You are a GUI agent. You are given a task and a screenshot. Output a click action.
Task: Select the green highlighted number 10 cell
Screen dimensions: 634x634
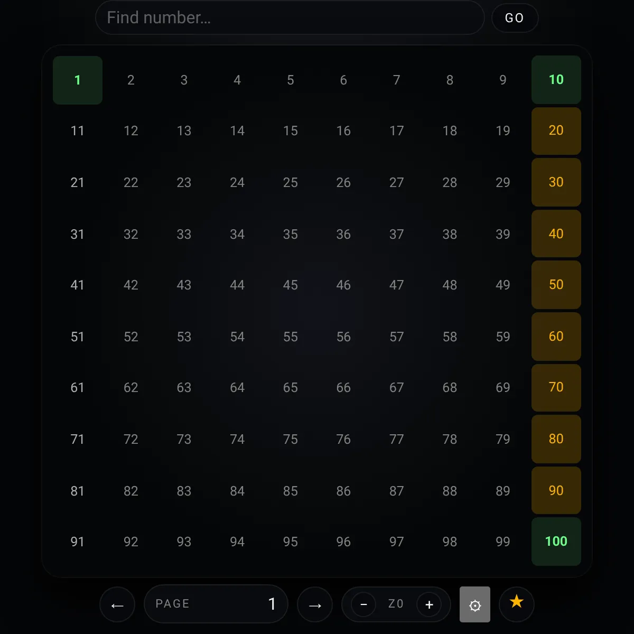[556, 80]
